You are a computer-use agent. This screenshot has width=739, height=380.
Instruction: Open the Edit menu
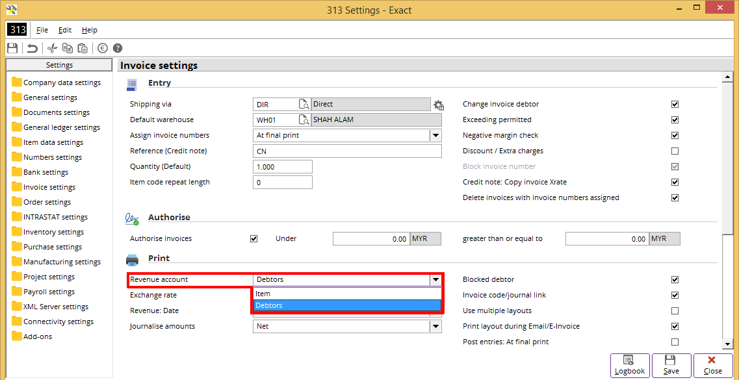[65, 30]
